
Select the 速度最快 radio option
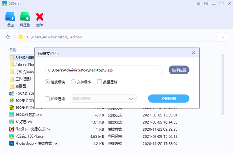(x=47, y=82)
